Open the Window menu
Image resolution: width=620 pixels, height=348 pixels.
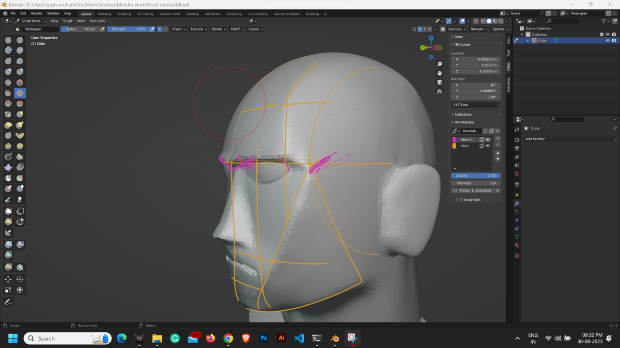53,14
